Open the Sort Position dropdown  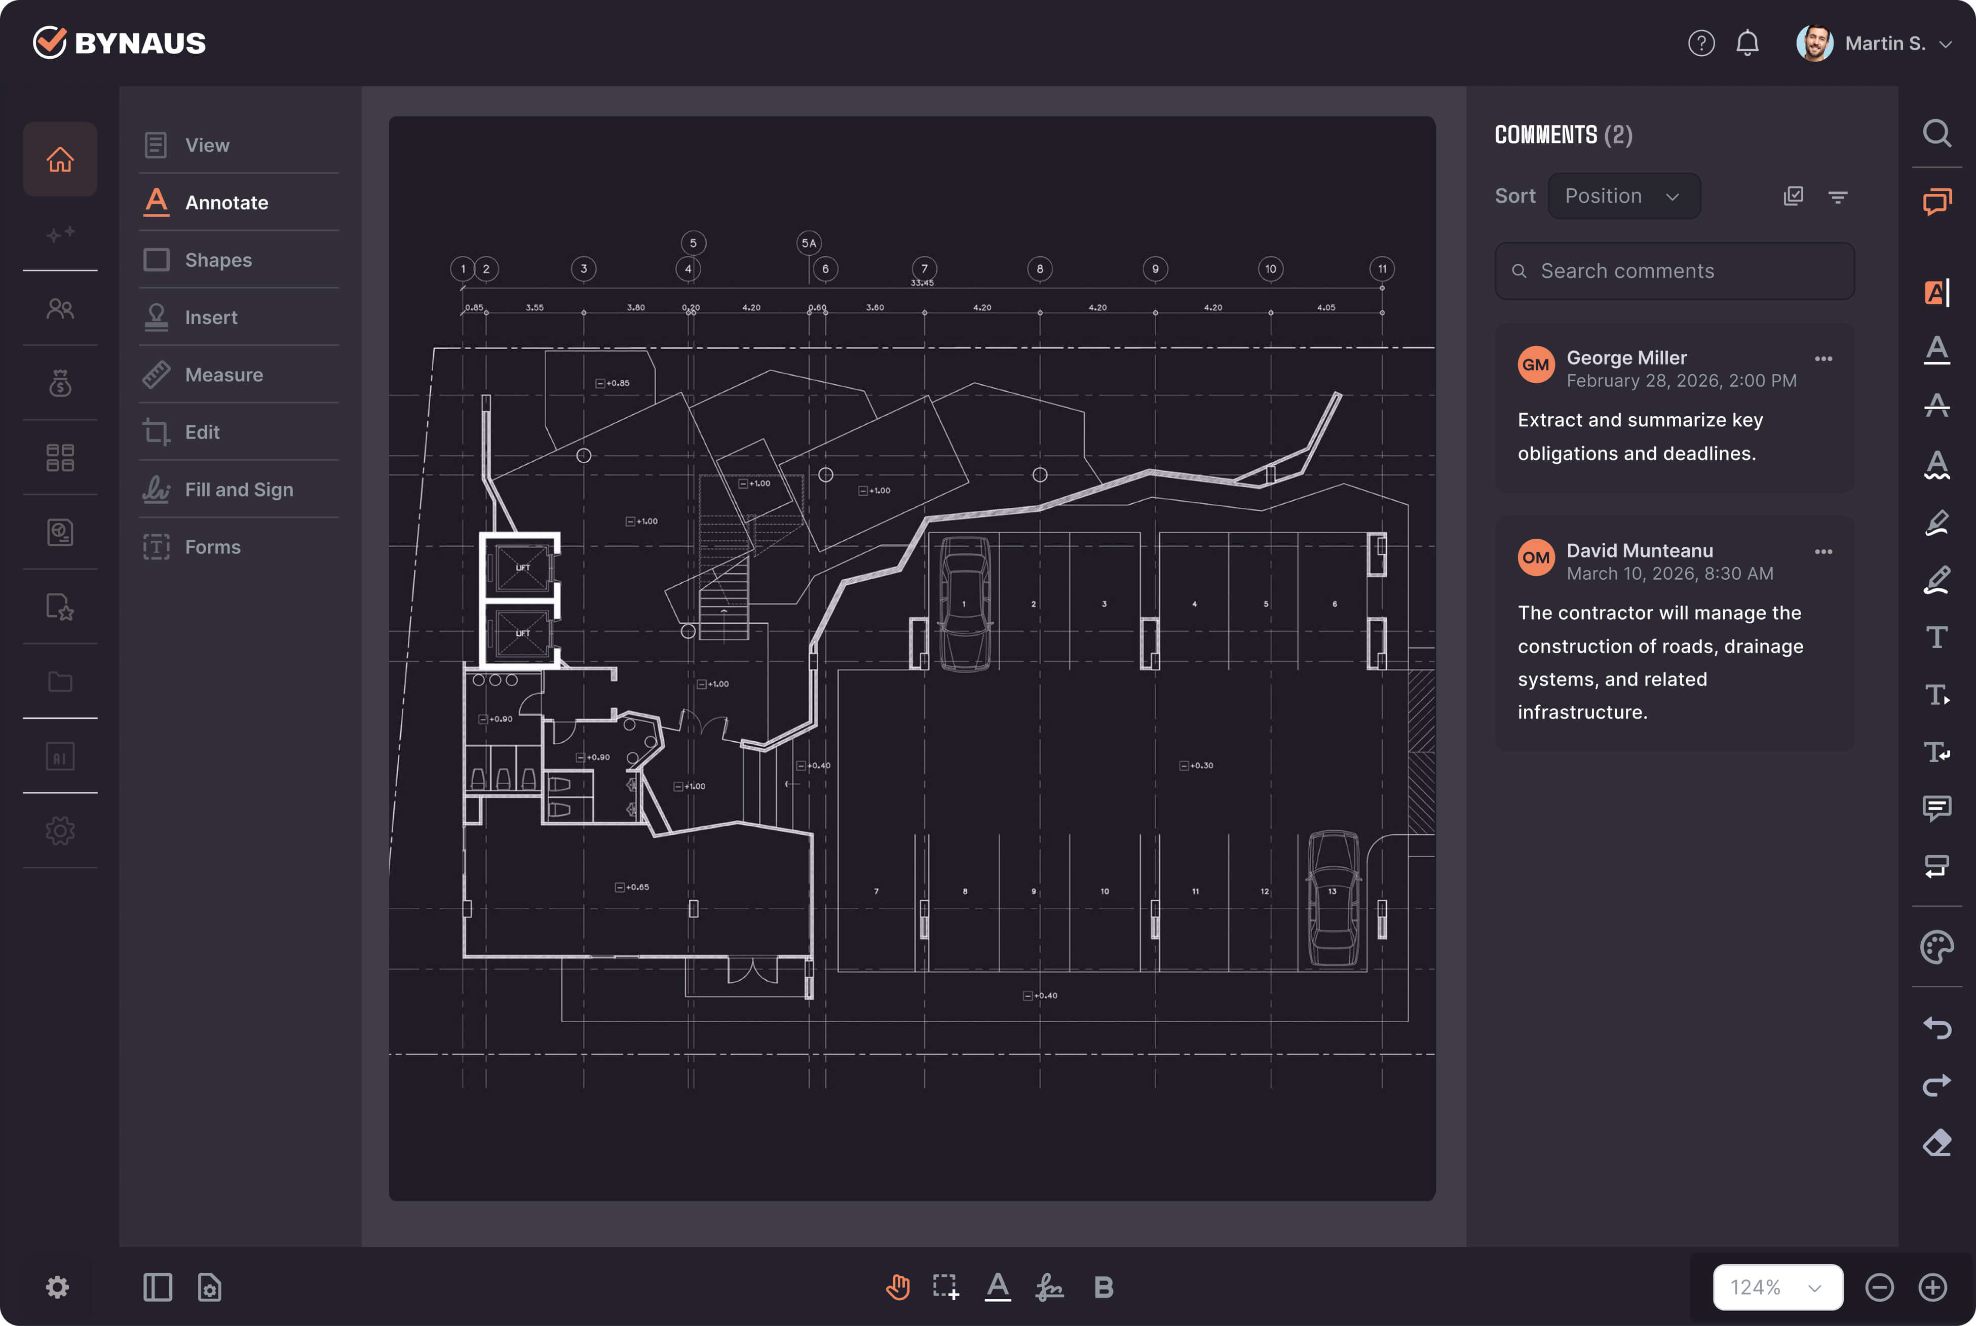click(x=1623, y=196)
